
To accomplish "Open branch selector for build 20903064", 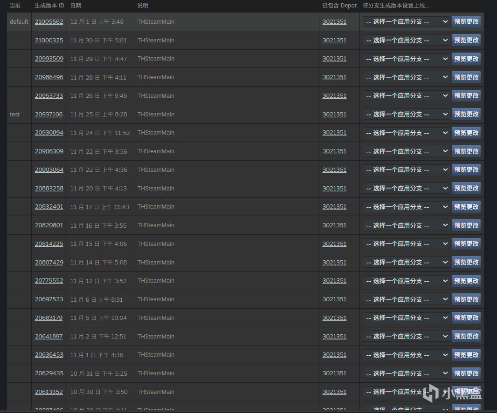I will coord(406,170).
